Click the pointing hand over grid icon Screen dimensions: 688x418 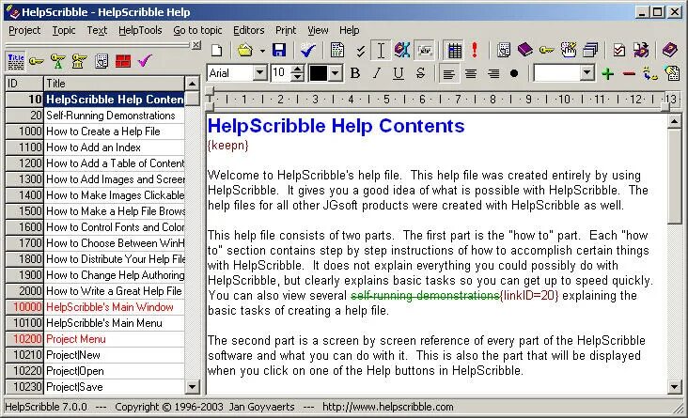(x=569, y=50)
